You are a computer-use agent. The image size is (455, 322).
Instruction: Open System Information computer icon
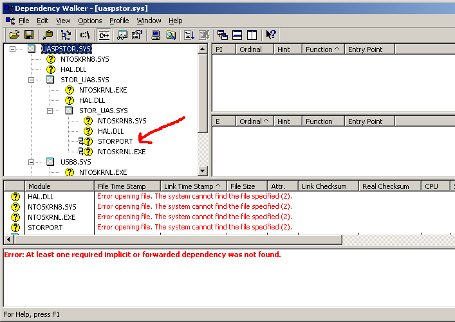pyautogui.click(x=156, y=35)
